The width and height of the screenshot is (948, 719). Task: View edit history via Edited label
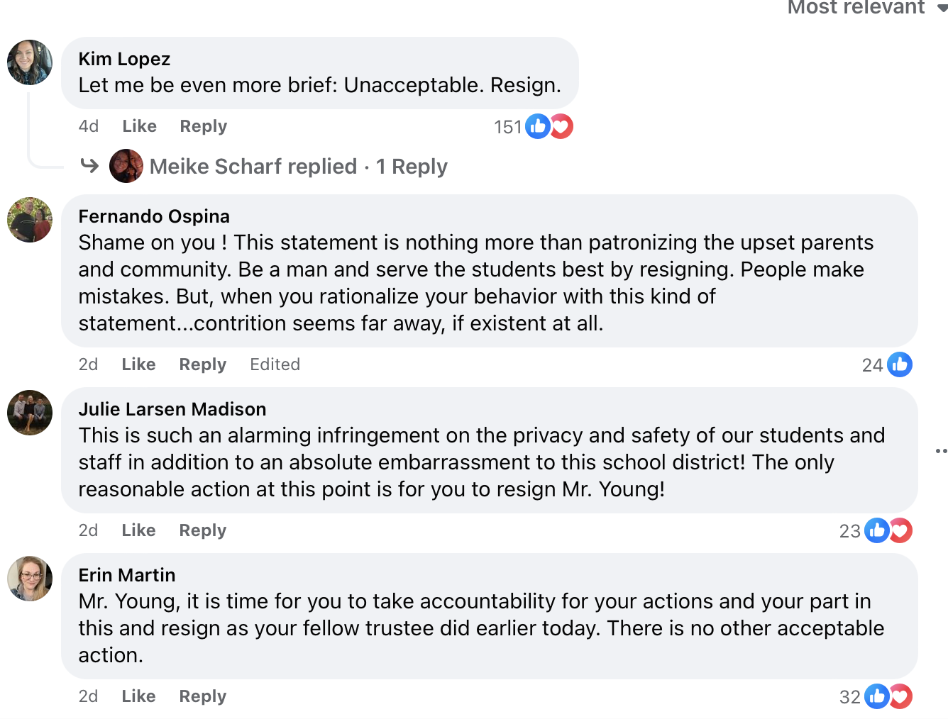[x=275, y=364]
